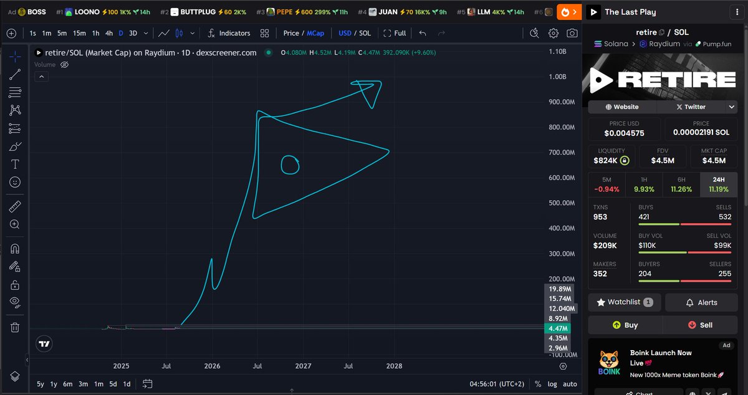Viewport: 748px width, 395px height.
Task: Open the emoji icons tool
Action: (x=15, y=182)
